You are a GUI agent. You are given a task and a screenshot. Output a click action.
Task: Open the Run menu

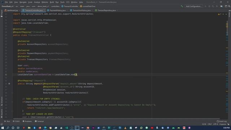[x=57, y=2]
